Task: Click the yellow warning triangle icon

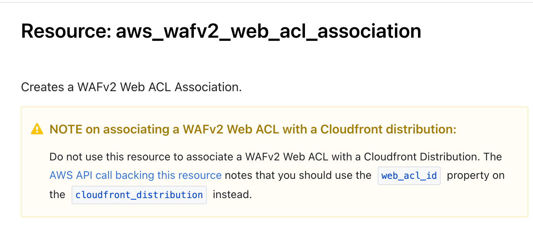Action: coord(37,129)
